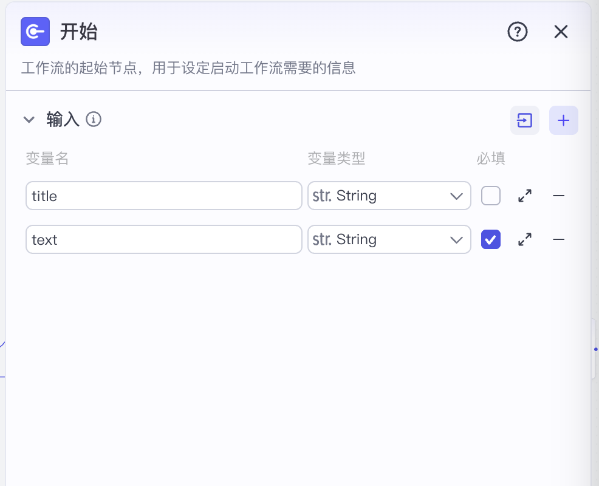Click the 输入 section label
Screen dimensions: 599x486
tap(62, 120)
